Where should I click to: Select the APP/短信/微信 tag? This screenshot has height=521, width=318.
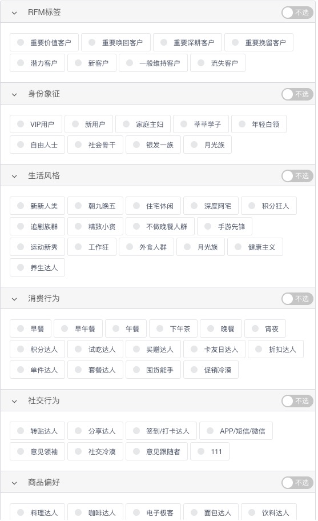236,431
